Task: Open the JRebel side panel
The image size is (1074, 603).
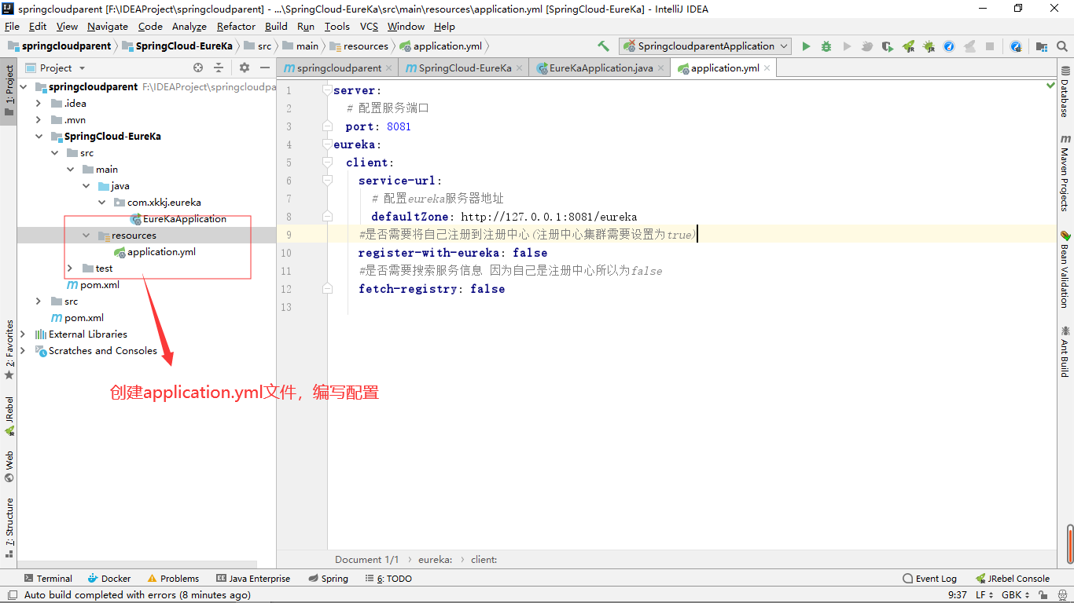Action: pos(9,416)
